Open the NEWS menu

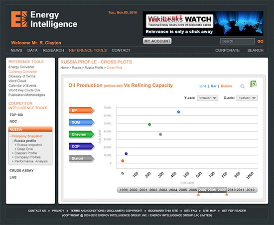pyautogui.click(x=16, y=50)
